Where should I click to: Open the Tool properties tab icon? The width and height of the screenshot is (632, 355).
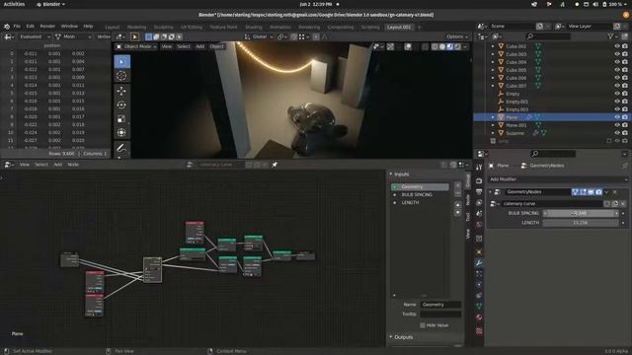point(479,168)
